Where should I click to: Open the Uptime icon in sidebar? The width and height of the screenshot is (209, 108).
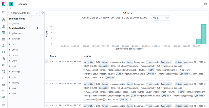point(4,78)
